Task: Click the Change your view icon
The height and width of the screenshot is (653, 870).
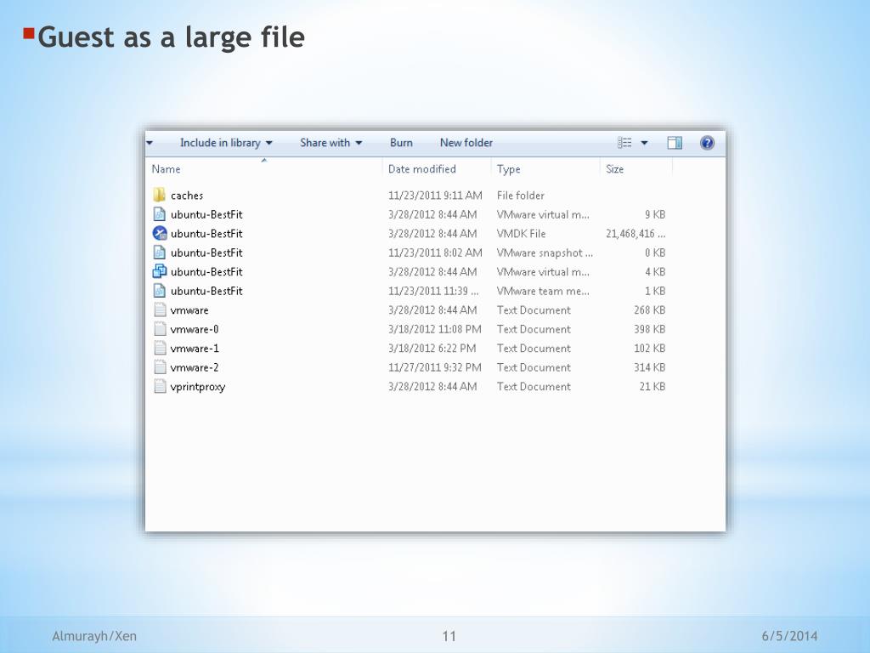Action: tap(624, 143)
